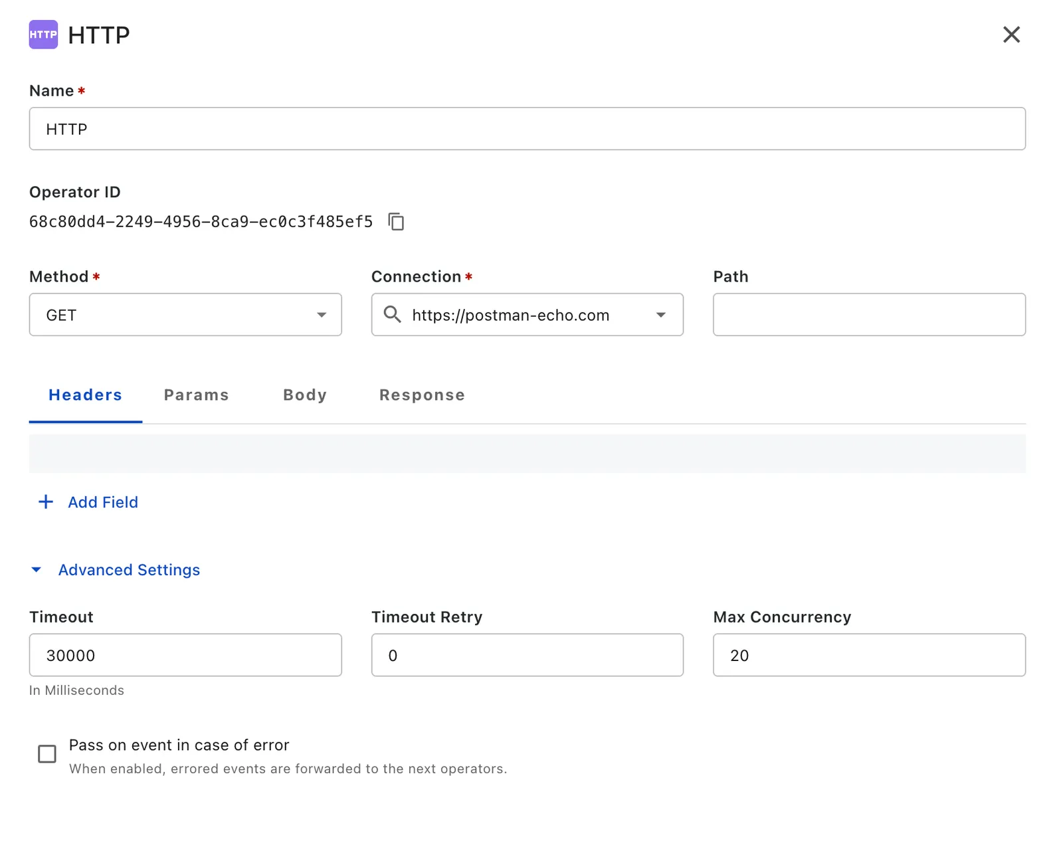Screen dimensions: 1063x853
Task: Click the 'Operator ID' label
Action: (75, 192)
